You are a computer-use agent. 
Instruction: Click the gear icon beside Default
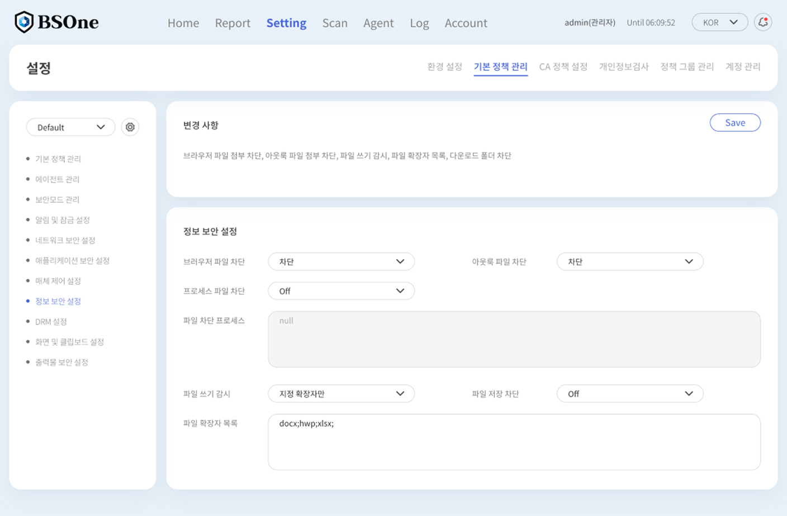130,127
